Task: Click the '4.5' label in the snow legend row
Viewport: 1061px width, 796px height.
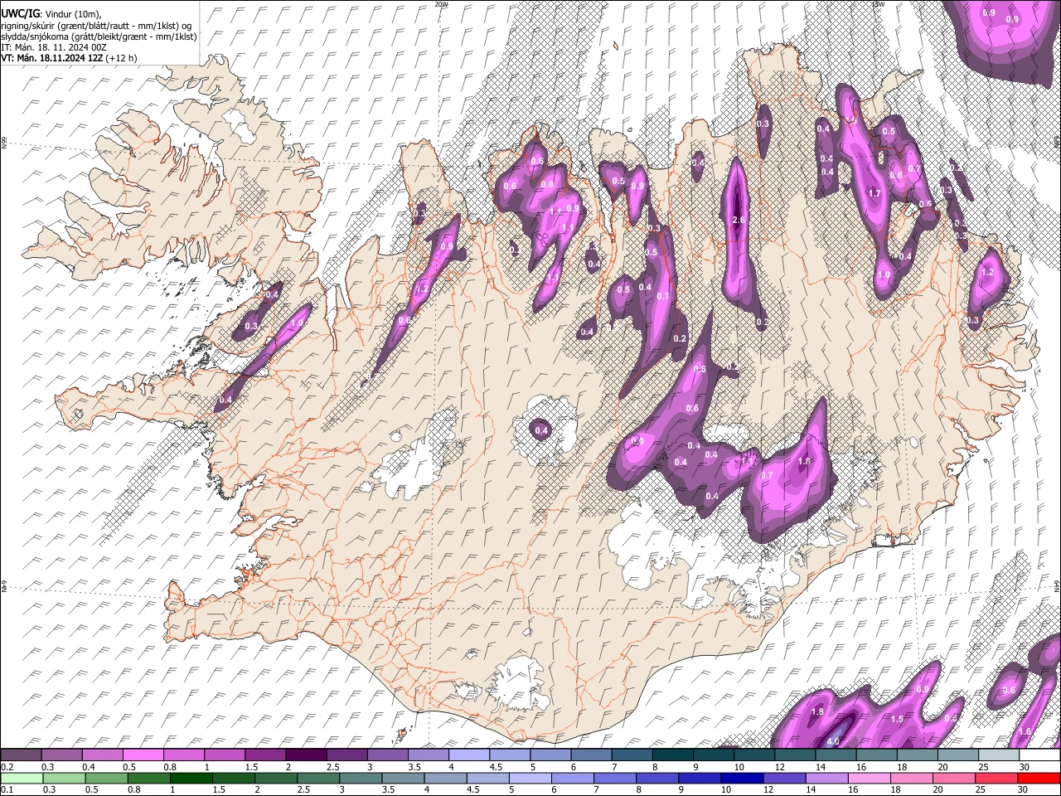Action: (x=496, y=767)
